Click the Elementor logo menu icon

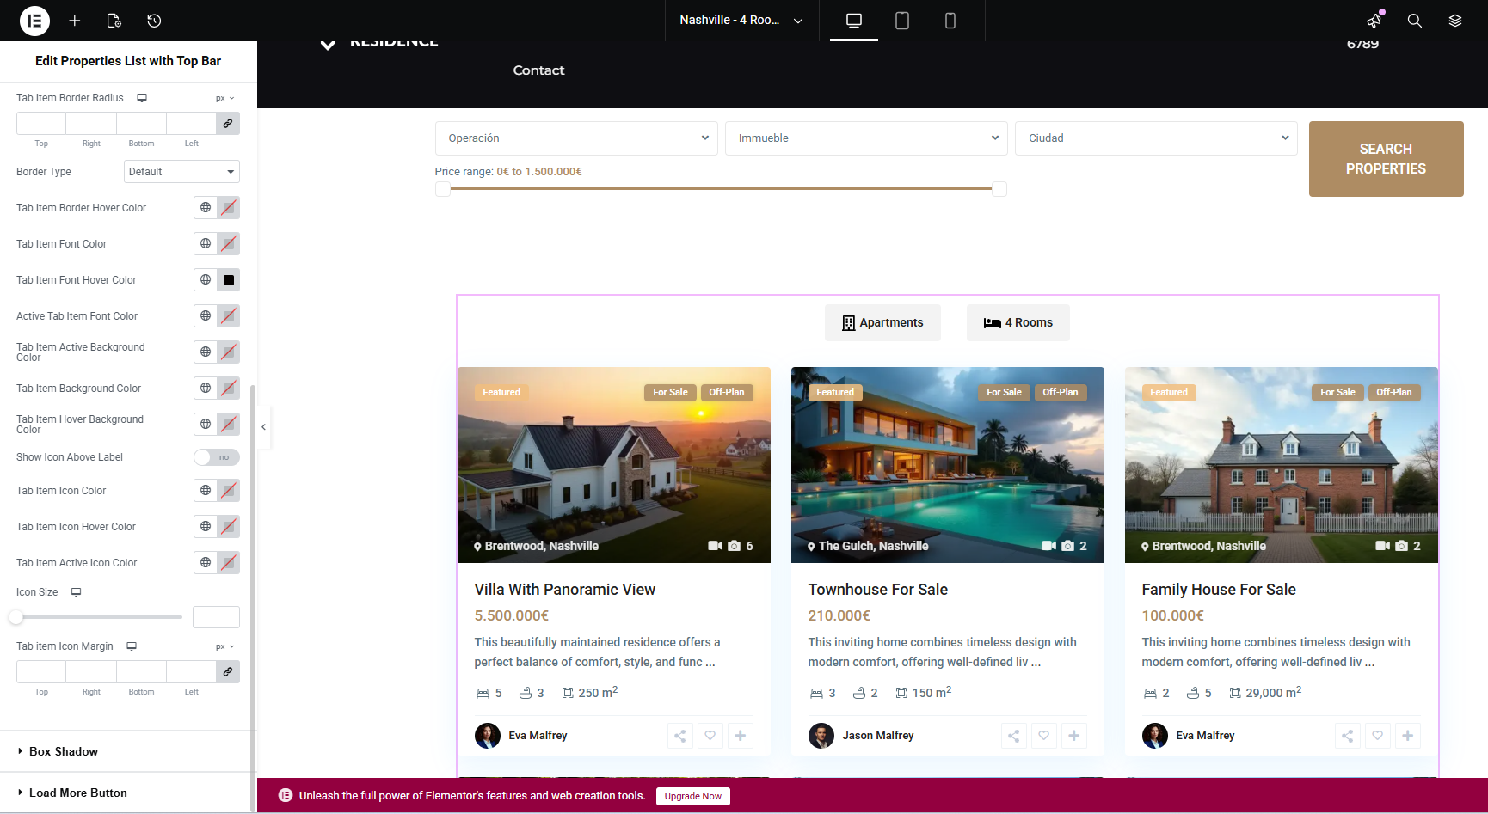tap(34, 21)
